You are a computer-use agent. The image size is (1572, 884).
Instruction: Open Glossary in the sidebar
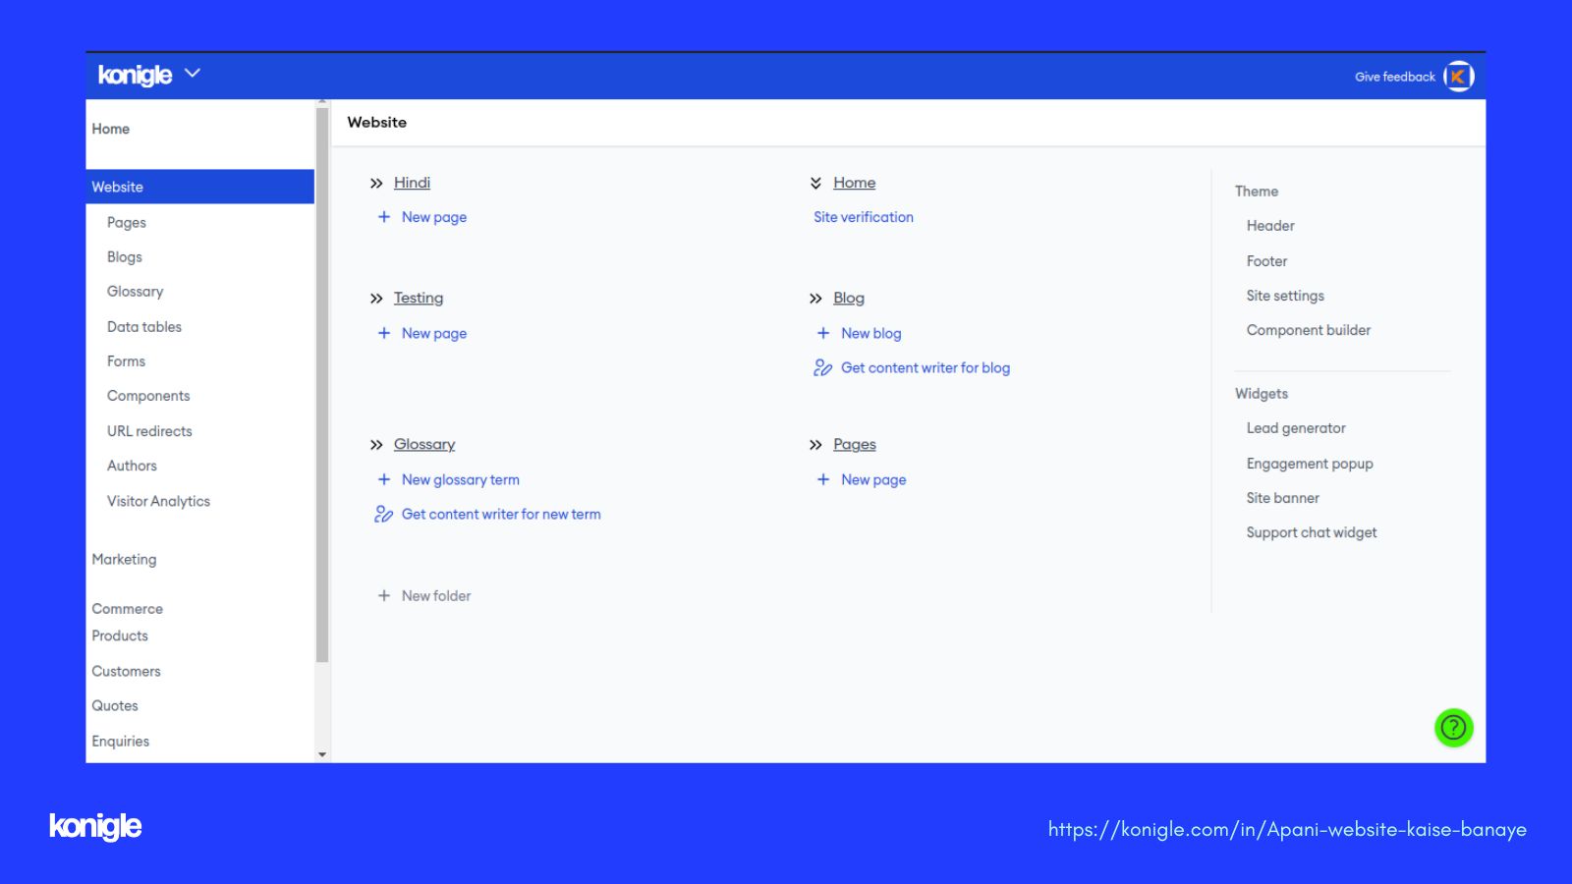point(136,291)
